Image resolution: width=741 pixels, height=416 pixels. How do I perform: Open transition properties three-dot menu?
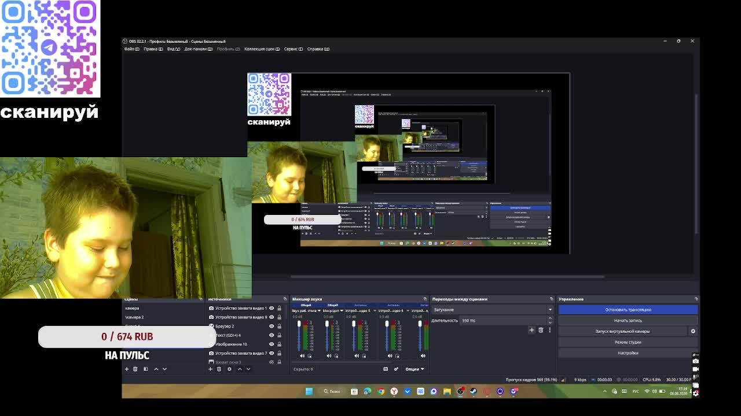(x=549, y=330)
